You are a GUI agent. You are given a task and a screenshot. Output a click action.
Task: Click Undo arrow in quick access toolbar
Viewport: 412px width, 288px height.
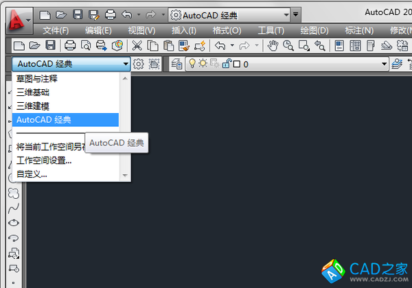[x=127, y=14]
